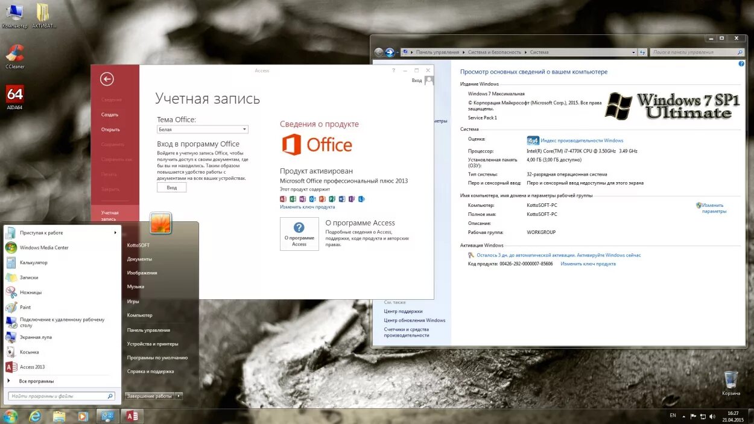Viewport: 754px width, 424px height.
Task: Select the AIDA64 desktop icon
Action: 14,97
